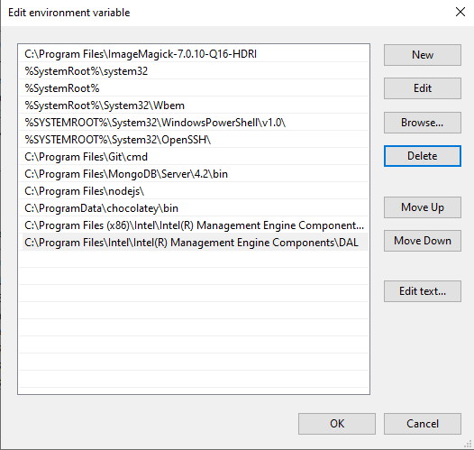
Task: Select the MongoDB\Server\4.2\bin entry
Action: pos(194,174)
